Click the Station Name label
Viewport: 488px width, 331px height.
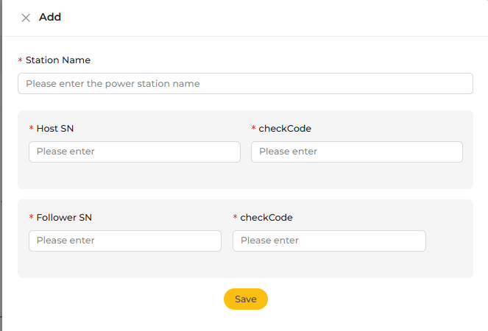[x=58, y=60]
